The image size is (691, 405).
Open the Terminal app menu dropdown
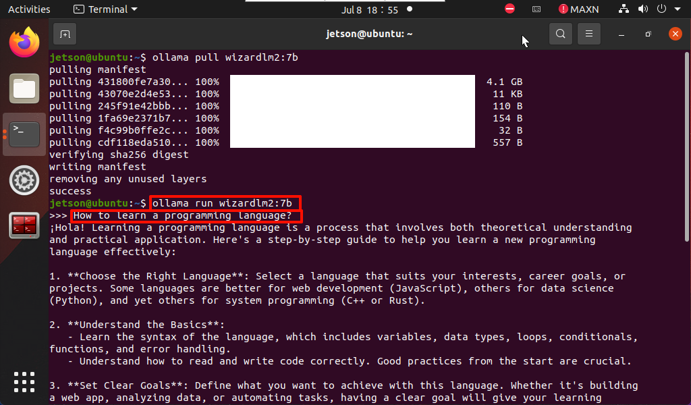[x=105, y=9]
